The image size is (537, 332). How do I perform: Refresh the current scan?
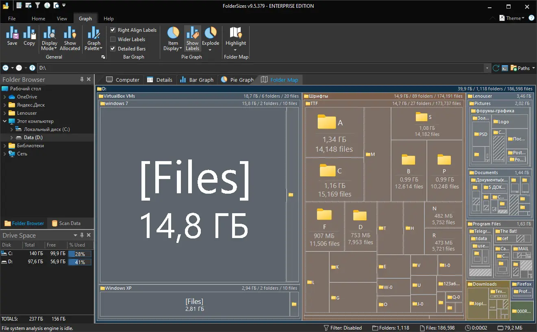496,68
